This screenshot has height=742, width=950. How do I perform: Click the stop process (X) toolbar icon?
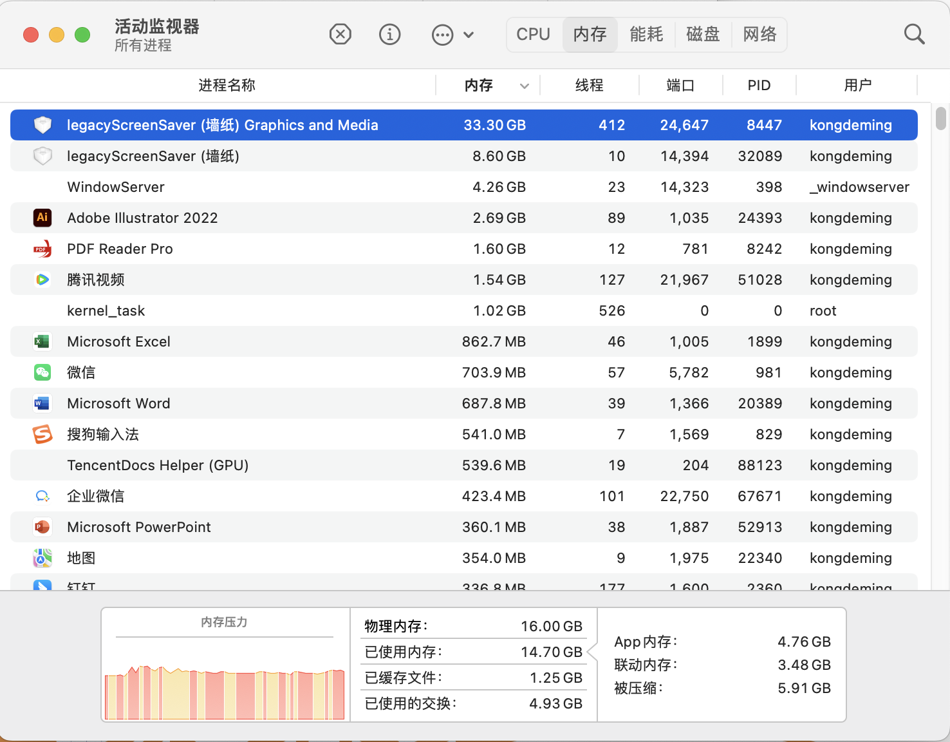(340, 34)
